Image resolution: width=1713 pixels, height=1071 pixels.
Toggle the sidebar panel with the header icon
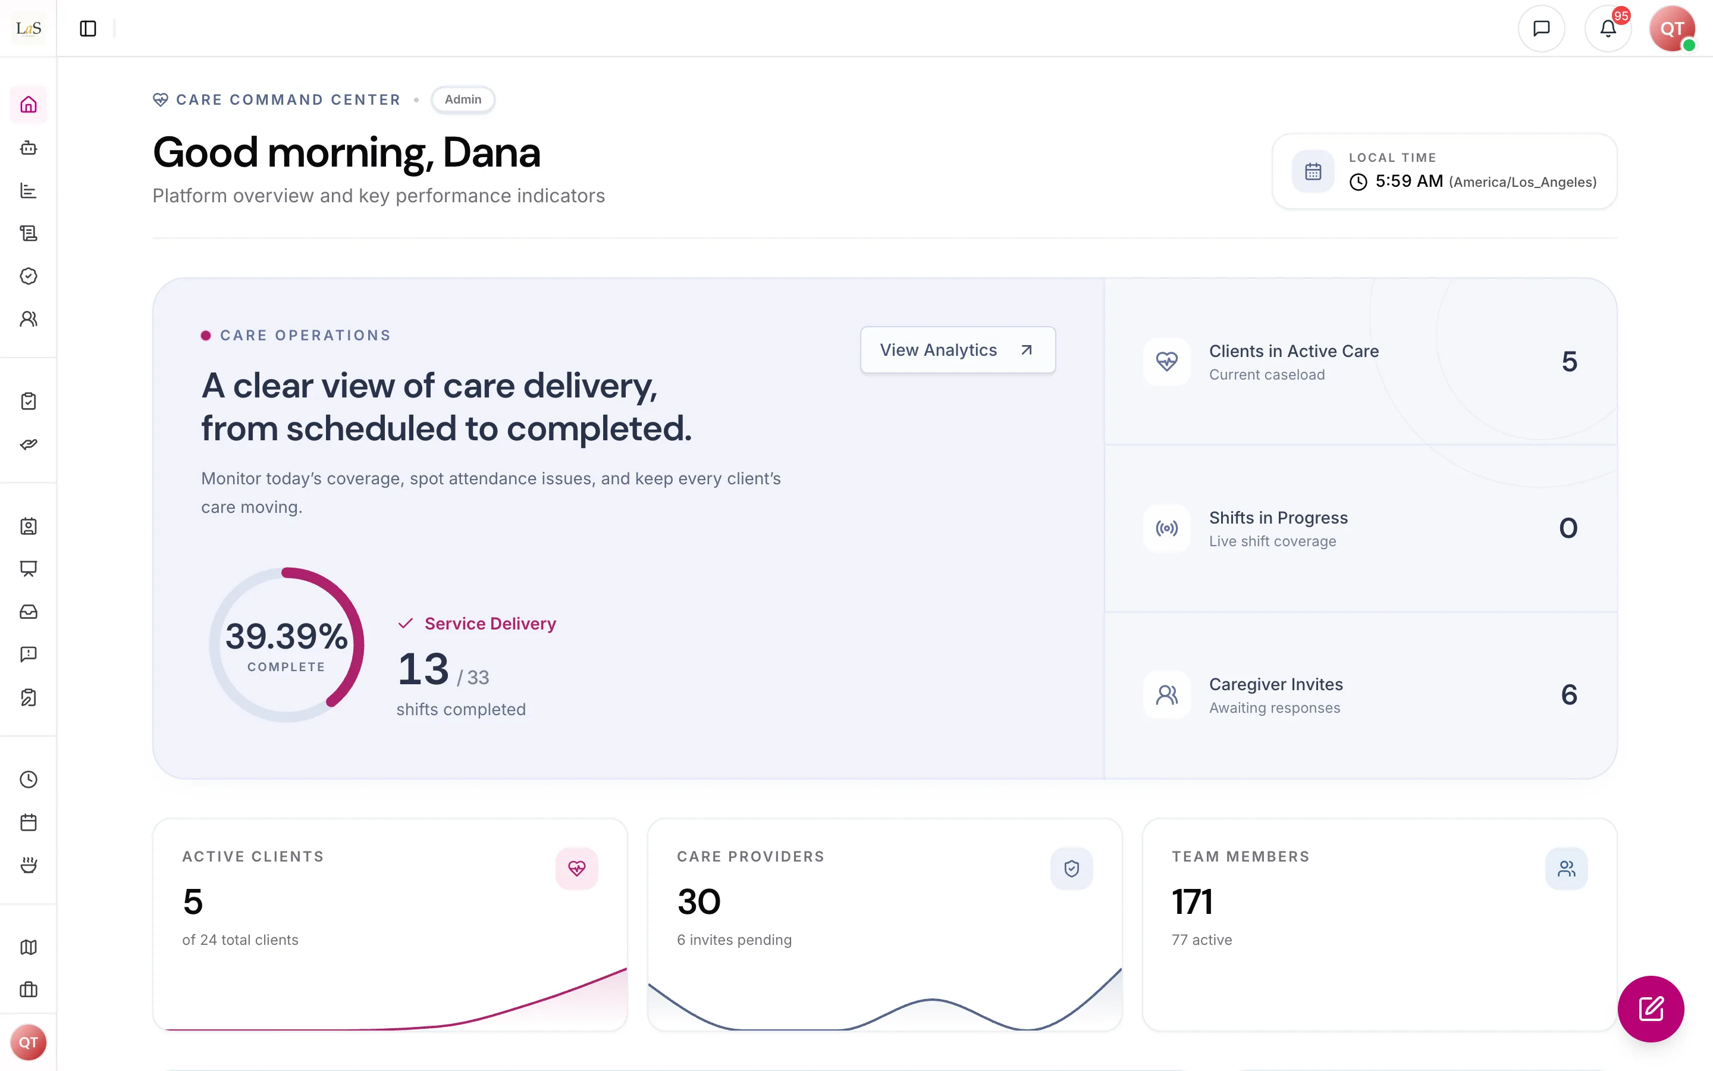tap(88, 29)
